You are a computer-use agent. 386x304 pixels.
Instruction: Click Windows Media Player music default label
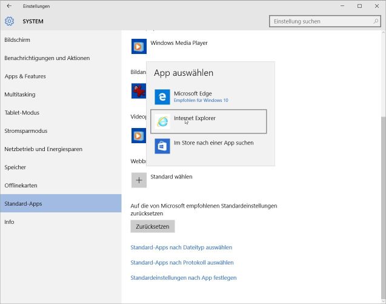[x=179, y=43]
